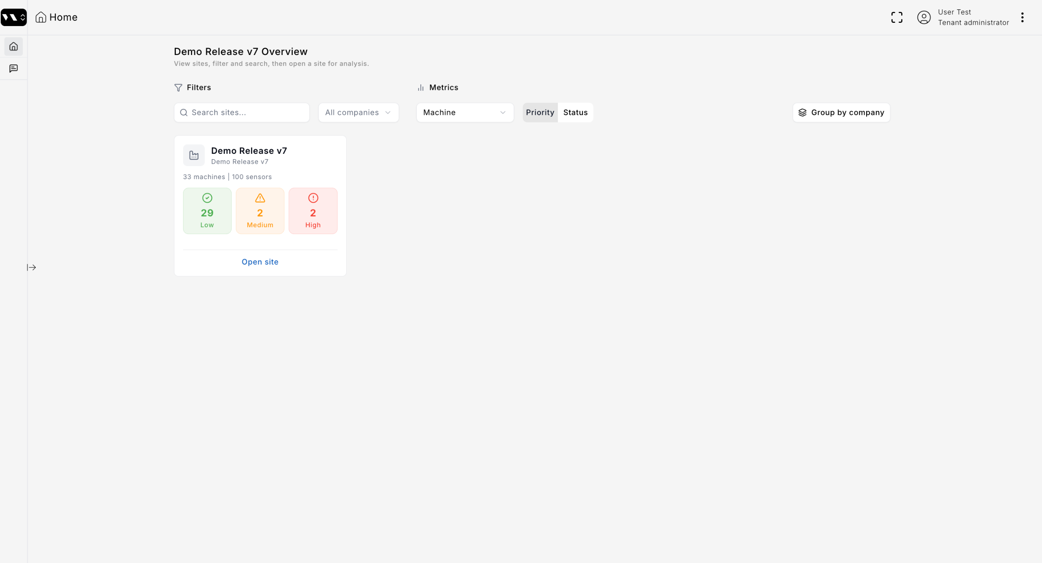The image size is (1042, 563).
Task: Click the red High alert icon
Action: coord(313,198)
